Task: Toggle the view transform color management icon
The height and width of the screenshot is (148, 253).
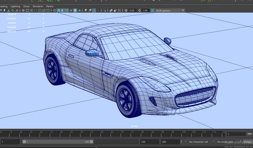Action: (x=153, y=11)
